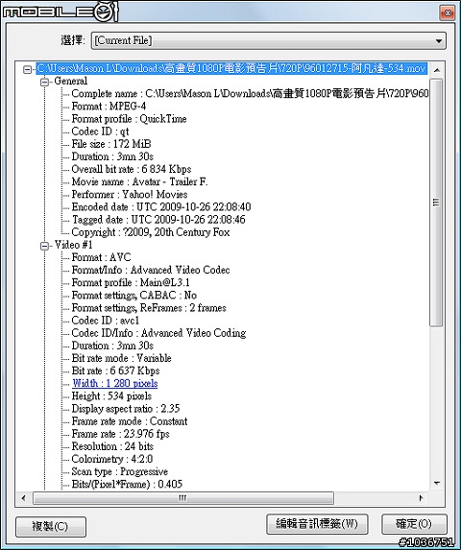Click the scroll down arrow
461x550 pixels.
[x=437, y=484]
